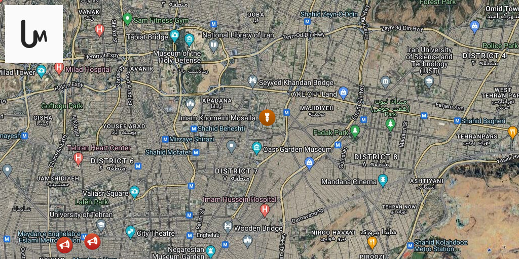Click the Milad Hospital red H marker
The image size is (519, 259).
(59, 69)
